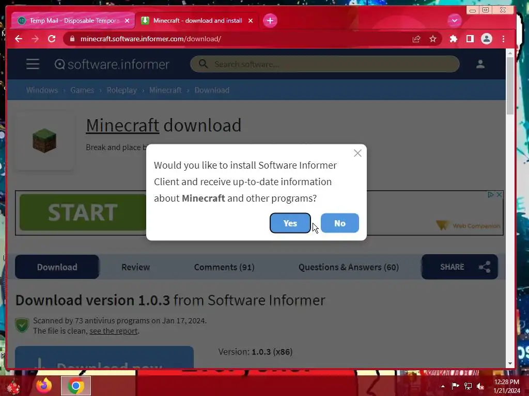View site information via lock icon

point(72,39)
